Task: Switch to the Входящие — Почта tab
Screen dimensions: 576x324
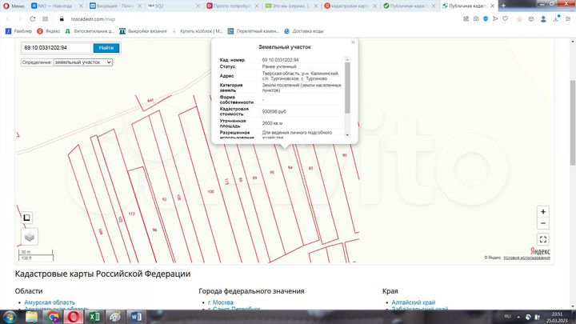Action: pos(114,6)
